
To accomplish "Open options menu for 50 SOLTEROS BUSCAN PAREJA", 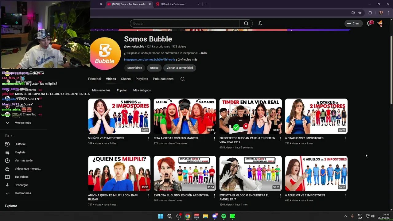I will pyautogui.click(x=280, y=139).
